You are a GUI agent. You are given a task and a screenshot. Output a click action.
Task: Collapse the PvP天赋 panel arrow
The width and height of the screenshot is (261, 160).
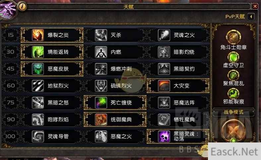[251, 17]
